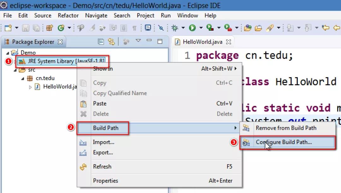Click the Open Console monitor icon
Screen dimensions: 341x193
coord(148,28)
